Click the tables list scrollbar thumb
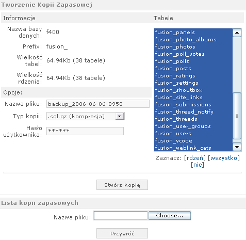This screenshot has width=246, height=240. click(x=237, y=116)
